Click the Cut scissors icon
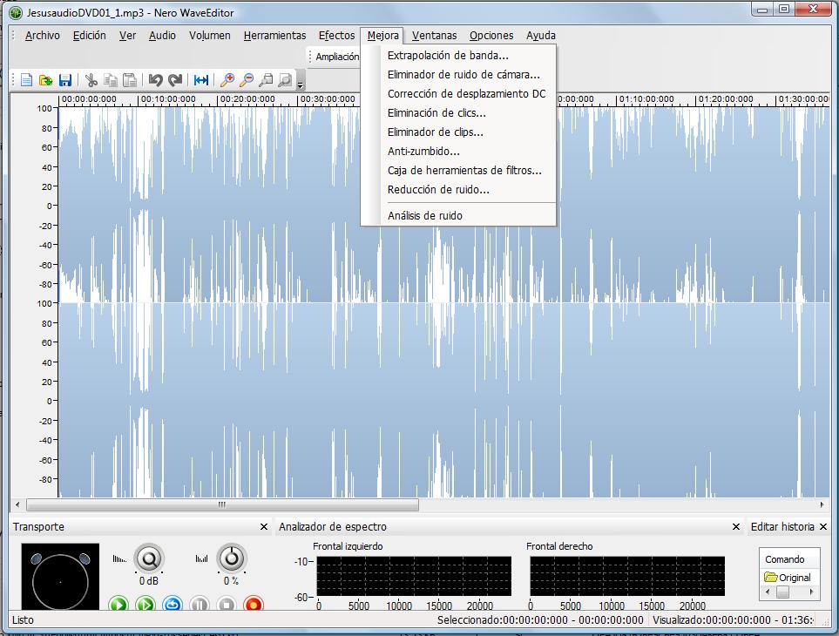The width and height of the screenshot is (839, 636). coord(91,80)
